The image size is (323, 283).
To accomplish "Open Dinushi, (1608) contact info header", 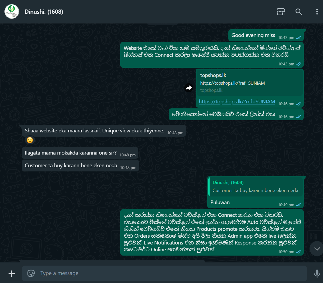I will pos(44,12).
